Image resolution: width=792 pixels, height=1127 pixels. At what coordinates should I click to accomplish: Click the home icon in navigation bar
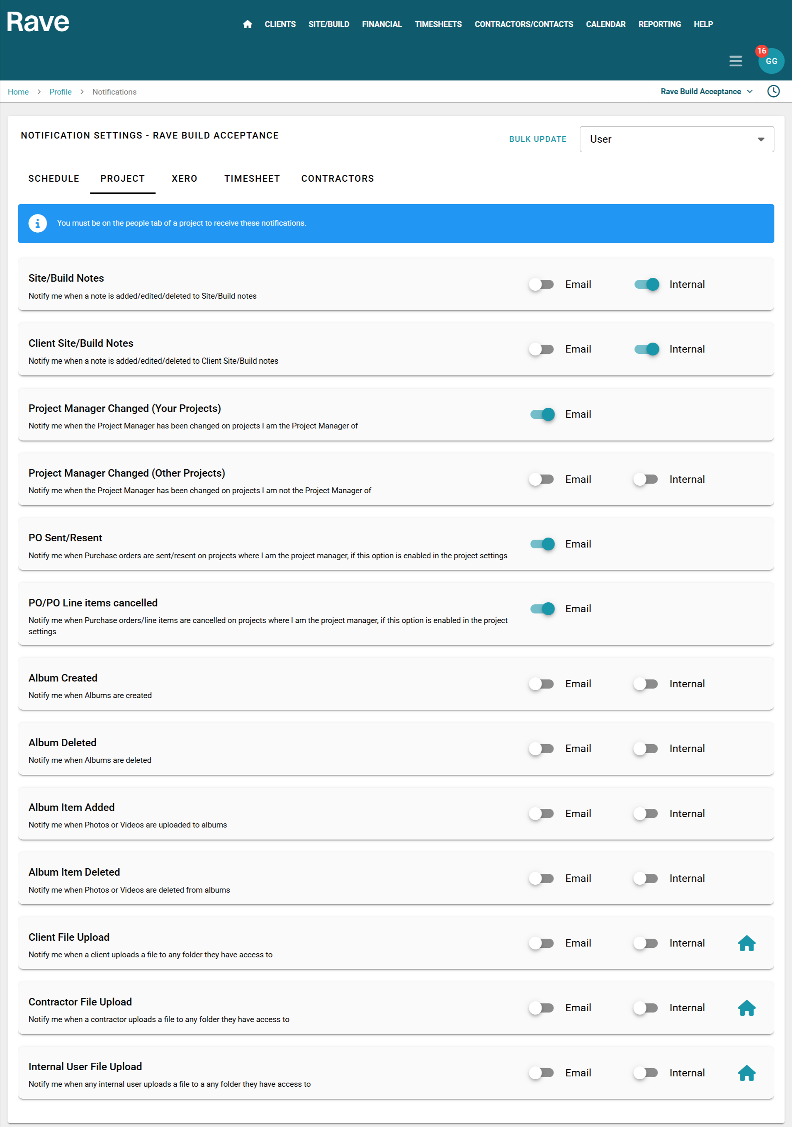[247, 24]
